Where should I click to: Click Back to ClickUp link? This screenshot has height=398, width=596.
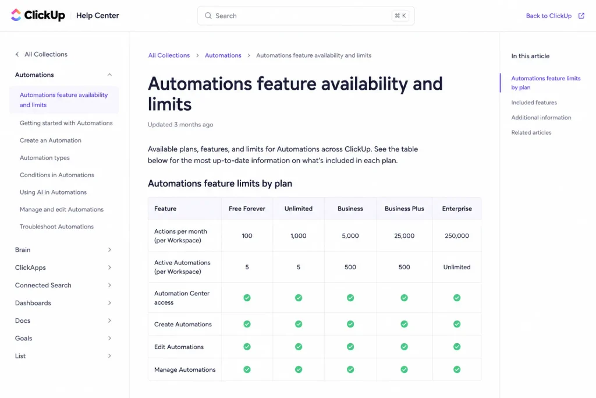pos(548,16)
